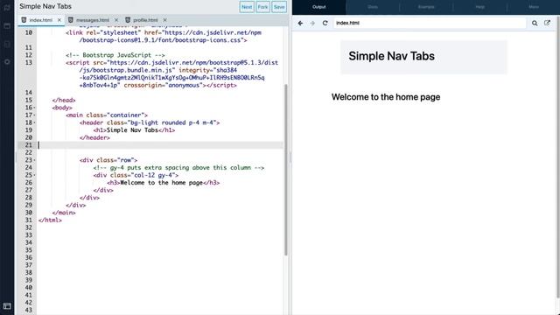Reload the output preview page
The width and height of the screenshot is (560, 315).
325,23
